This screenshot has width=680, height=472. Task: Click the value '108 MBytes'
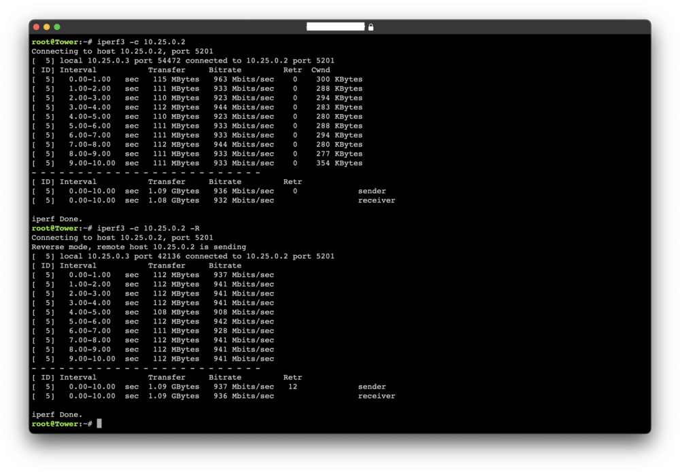[x=176, y=312]
